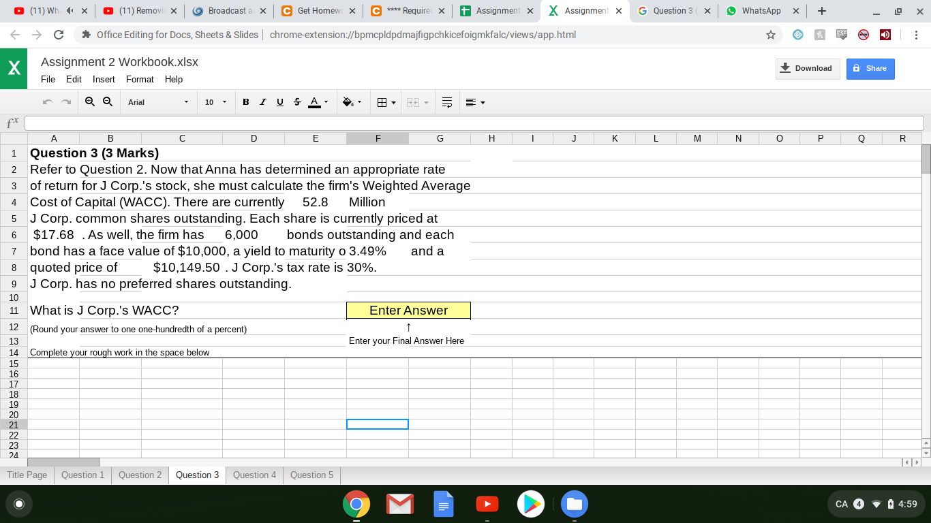Viewport: 931px width, 523px height.
Task: Click the audio speaker icon on first tab
Action: (x=70, y=11)
